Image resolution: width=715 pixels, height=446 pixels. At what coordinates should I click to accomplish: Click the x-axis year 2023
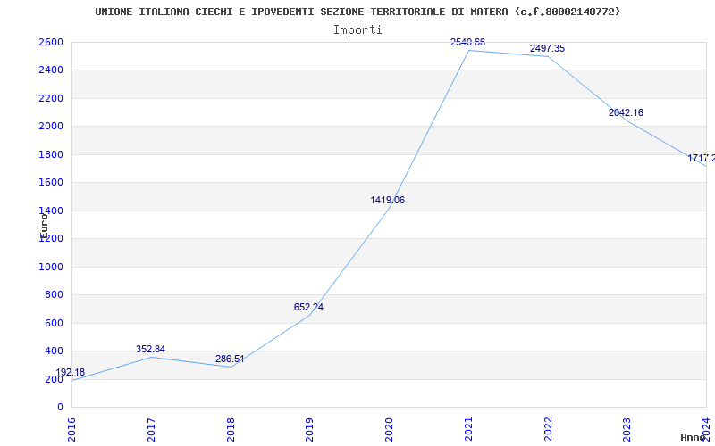(x=627, y=429)
